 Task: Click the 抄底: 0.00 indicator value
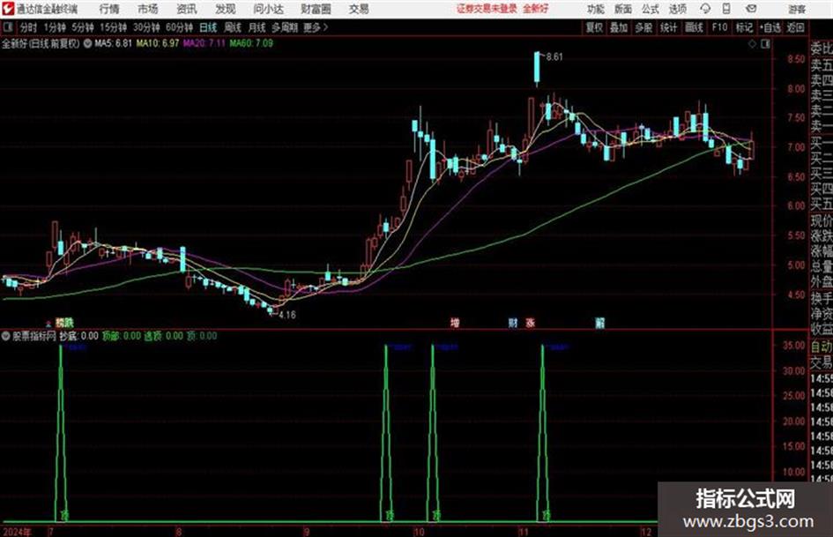tap(78, 336)
